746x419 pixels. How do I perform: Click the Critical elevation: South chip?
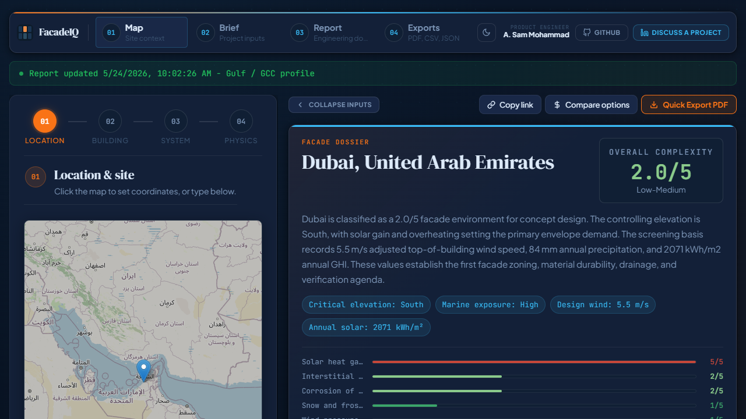[x=366, y=305]
